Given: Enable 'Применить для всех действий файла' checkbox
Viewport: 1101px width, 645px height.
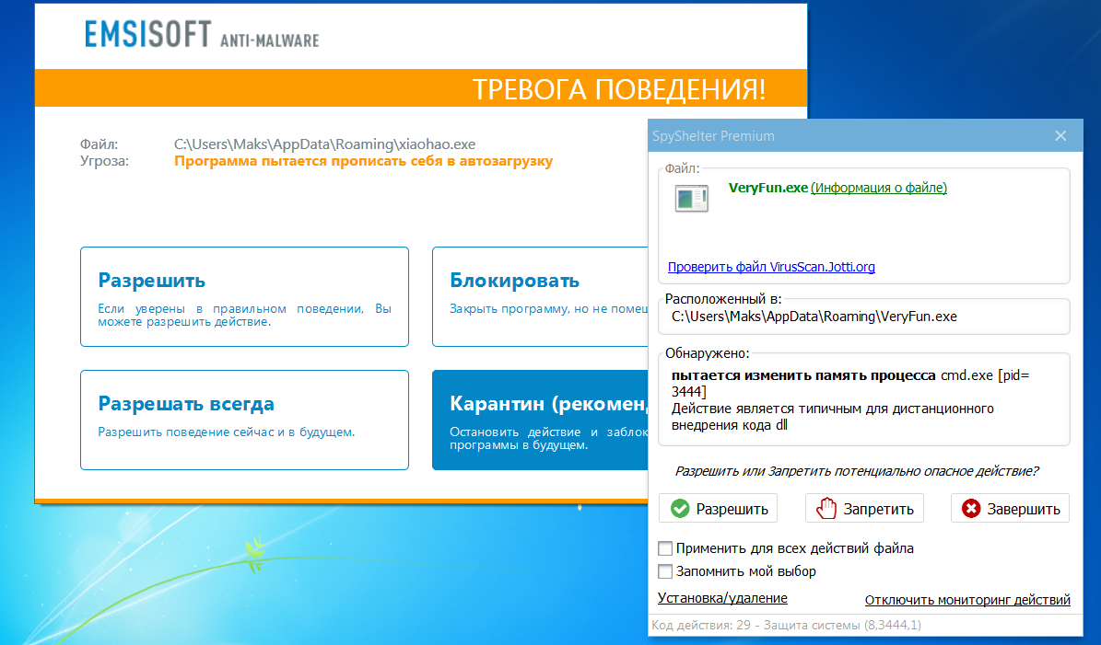Looking at the screenshot, I should pos(665,548).
